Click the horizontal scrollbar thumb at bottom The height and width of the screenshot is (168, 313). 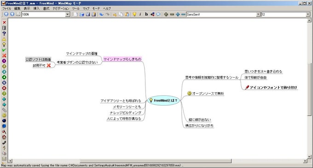tap(156, 161)
